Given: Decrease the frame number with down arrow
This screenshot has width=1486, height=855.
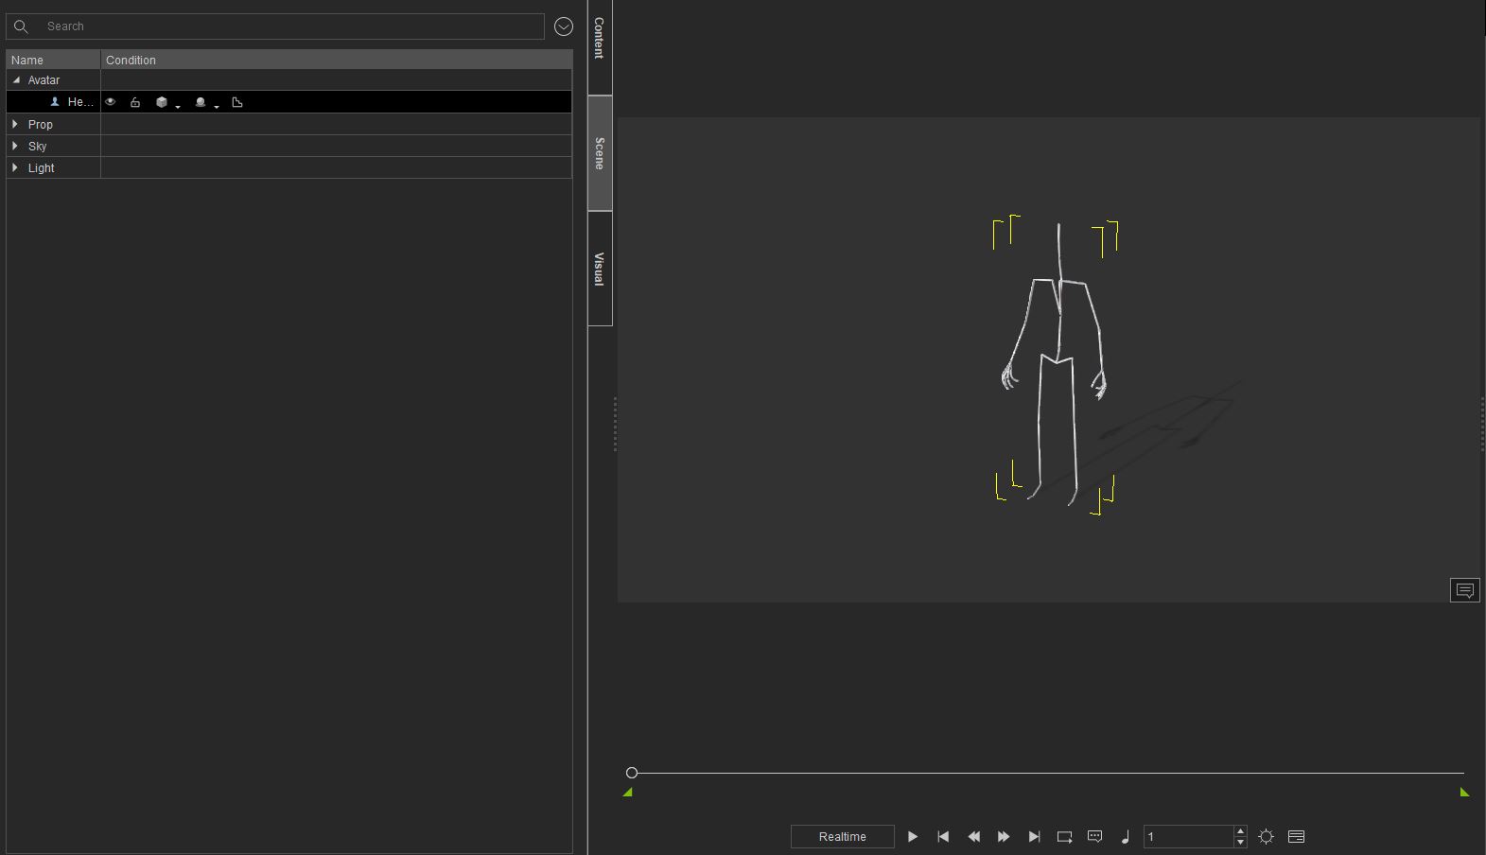Looking at the screenshot, I should tap(1241, 842).
